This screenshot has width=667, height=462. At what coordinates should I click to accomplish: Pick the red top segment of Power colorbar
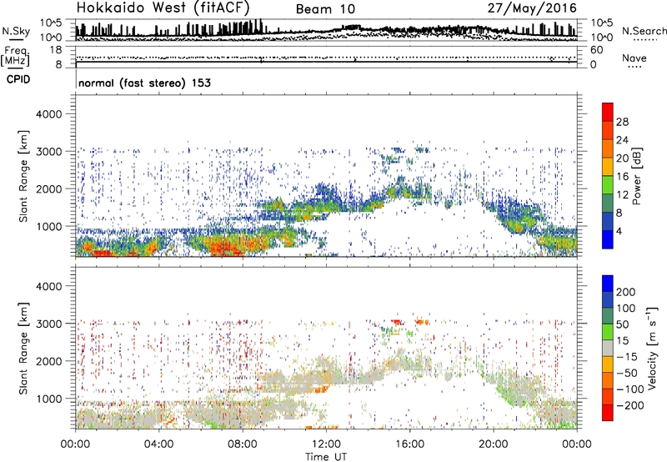coord(608,113)
